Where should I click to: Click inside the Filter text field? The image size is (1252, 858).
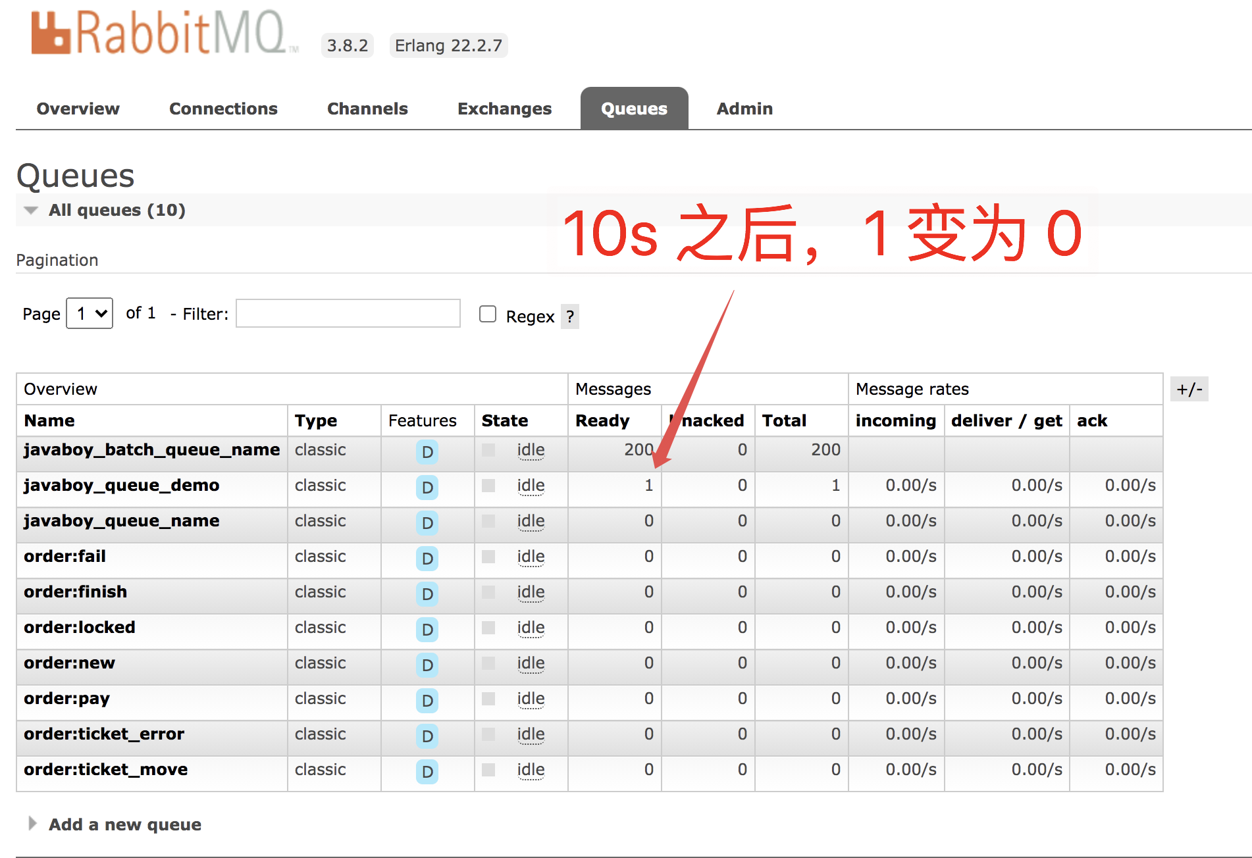(348, 314)
